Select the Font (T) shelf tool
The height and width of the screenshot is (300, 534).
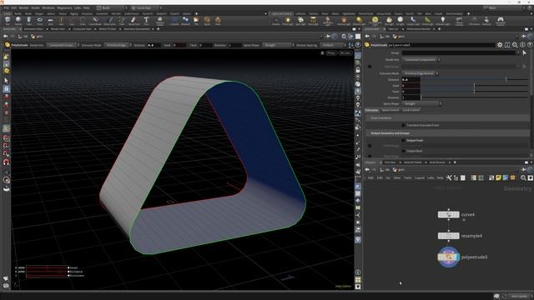click(x=146, y=21)
